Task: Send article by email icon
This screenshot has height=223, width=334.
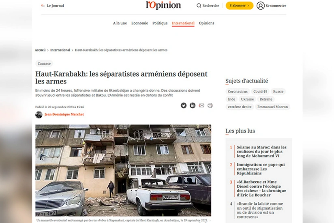Action: pos(201,105)
